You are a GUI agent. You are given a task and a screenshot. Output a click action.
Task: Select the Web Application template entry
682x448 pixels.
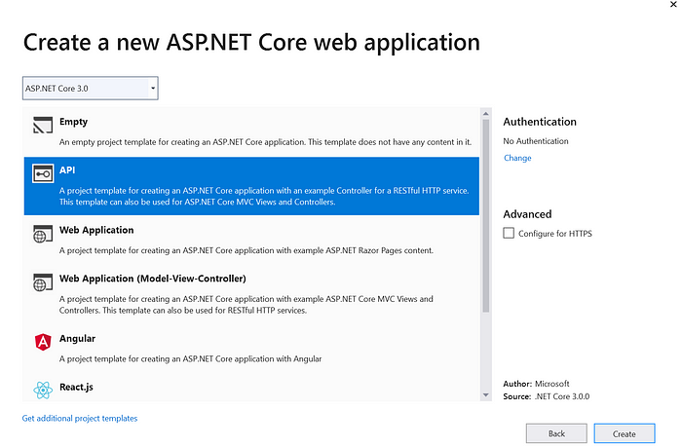tap(251, 241)
